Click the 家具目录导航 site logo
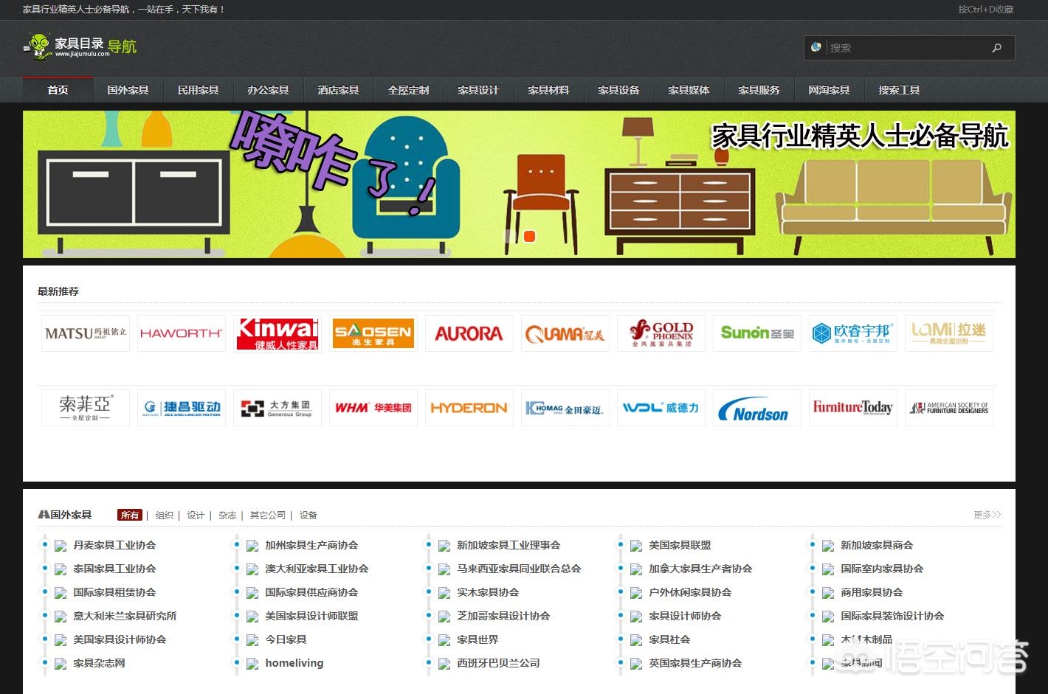This screenshot has height=694, width=1048. pyautogui.click(x=80, y=47)
